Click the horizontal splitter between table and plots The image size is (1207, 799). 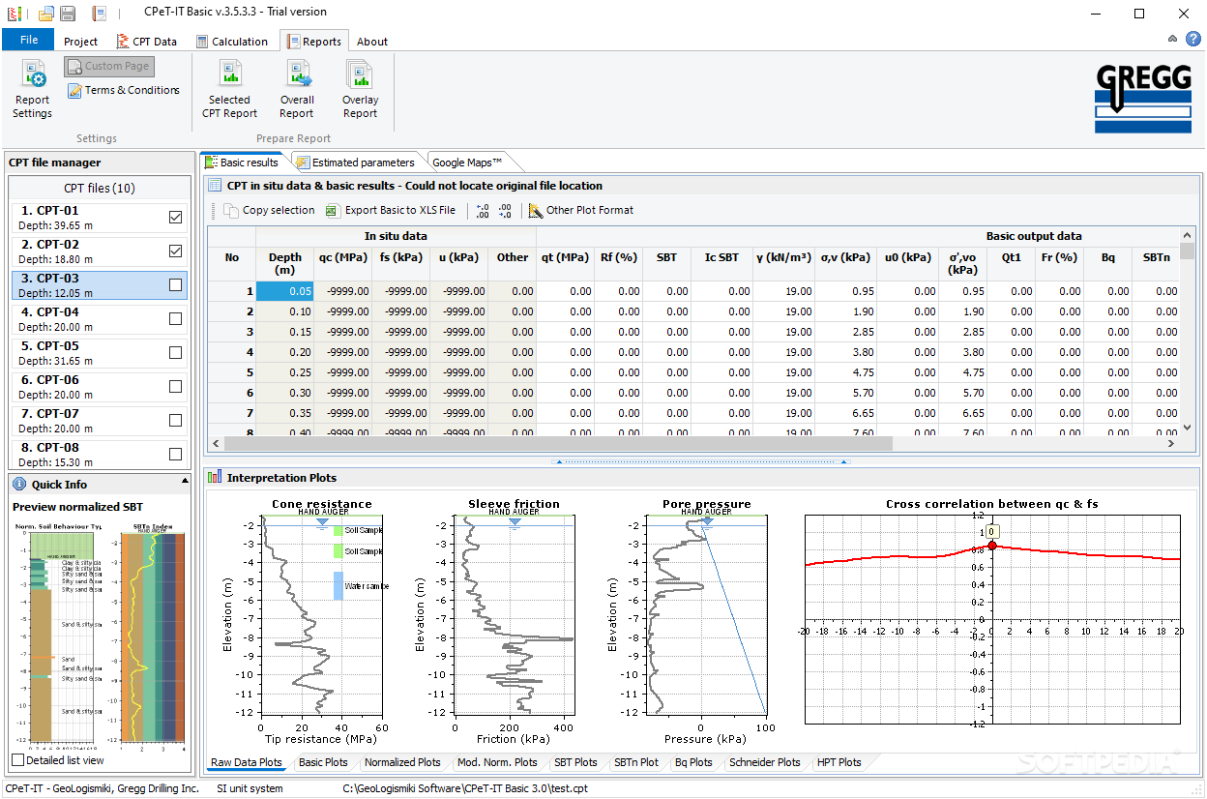(701, 462)
